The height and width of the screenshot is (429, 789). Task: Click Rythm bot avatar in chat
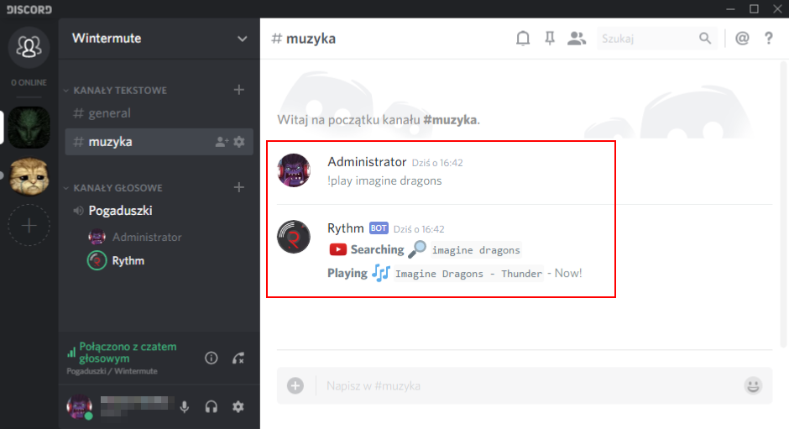294,237
